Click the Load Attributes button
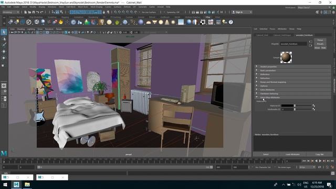Viewport: 336px width, 189px height. coord(292,154)
